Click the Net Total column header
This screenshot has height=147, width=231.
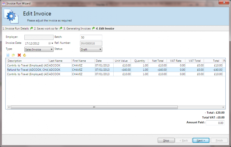coord(157,61)
